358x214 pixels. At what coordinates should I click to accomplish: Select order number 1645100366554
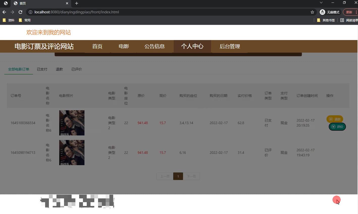pos(23,123)
